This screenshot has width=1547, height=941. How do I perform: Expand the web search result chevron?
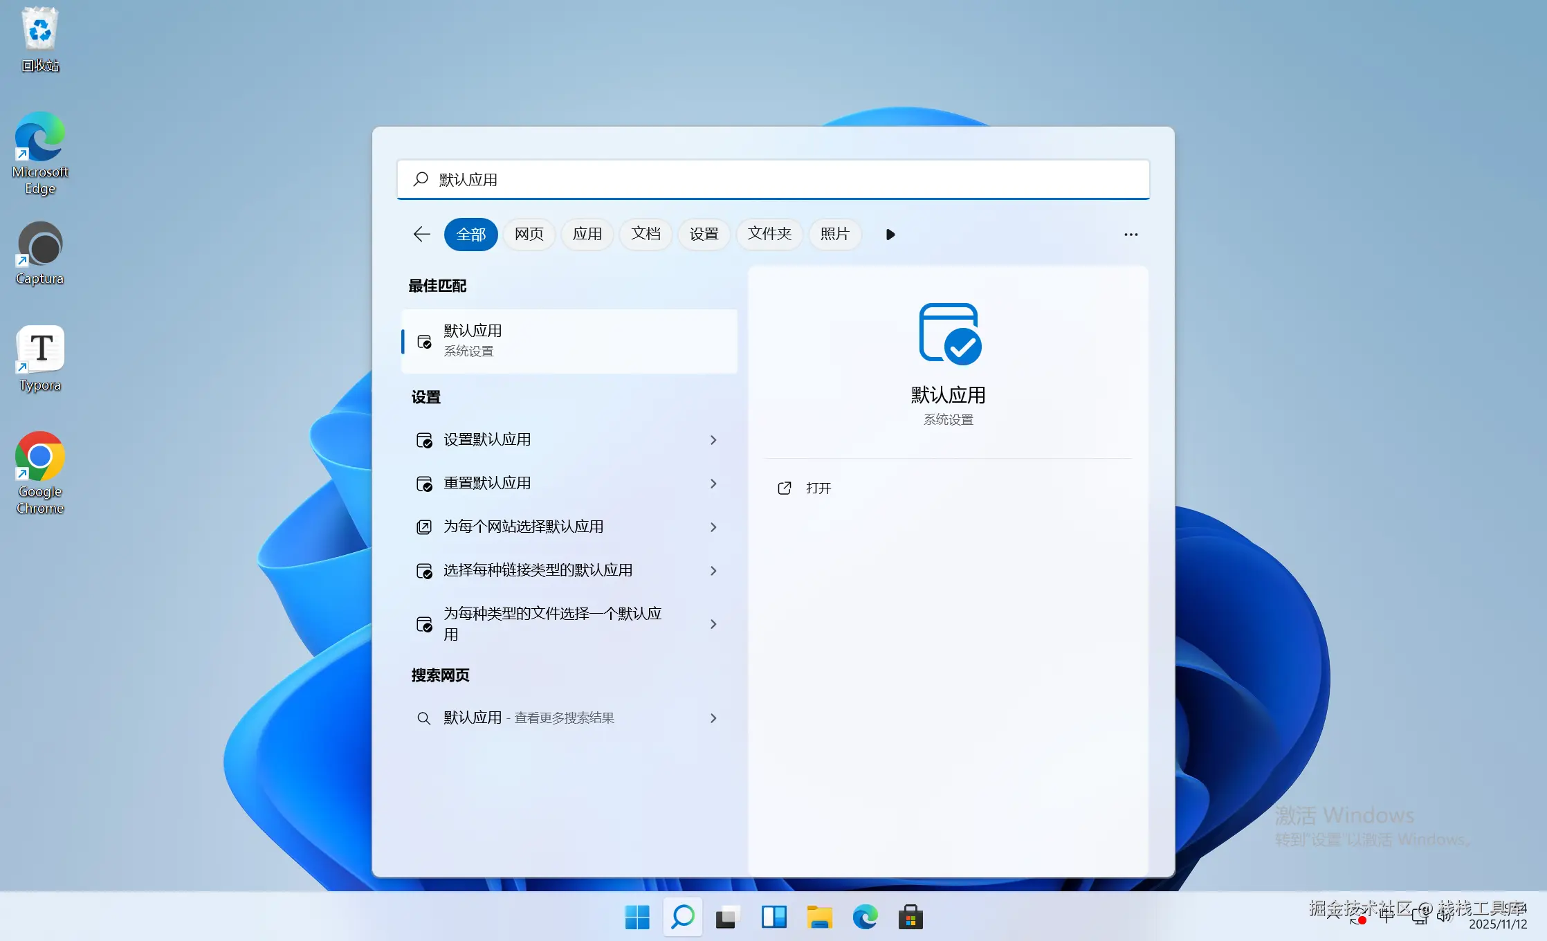[713, 718]
